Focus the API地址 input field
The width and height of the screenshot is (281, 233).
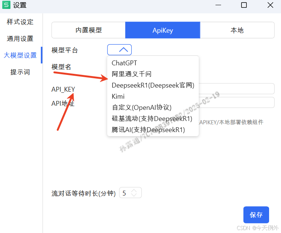pos(237,102)
